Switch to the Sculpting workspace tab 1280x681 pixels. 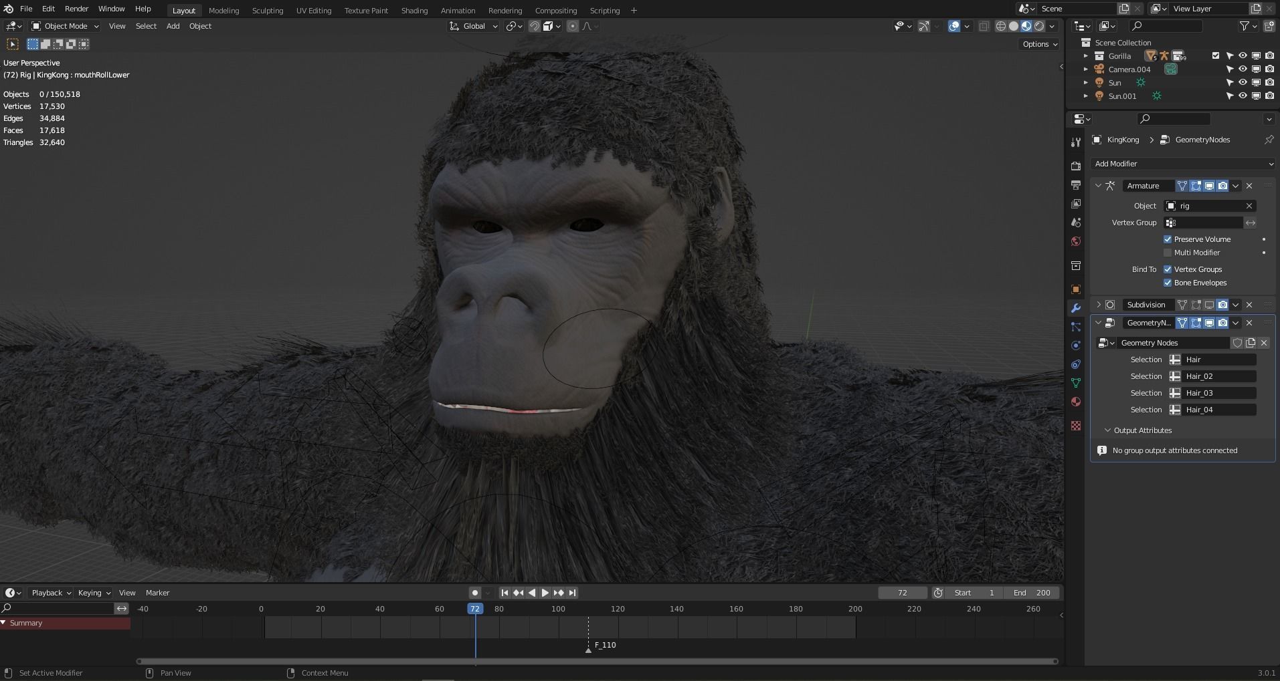[x=268, y=10]
